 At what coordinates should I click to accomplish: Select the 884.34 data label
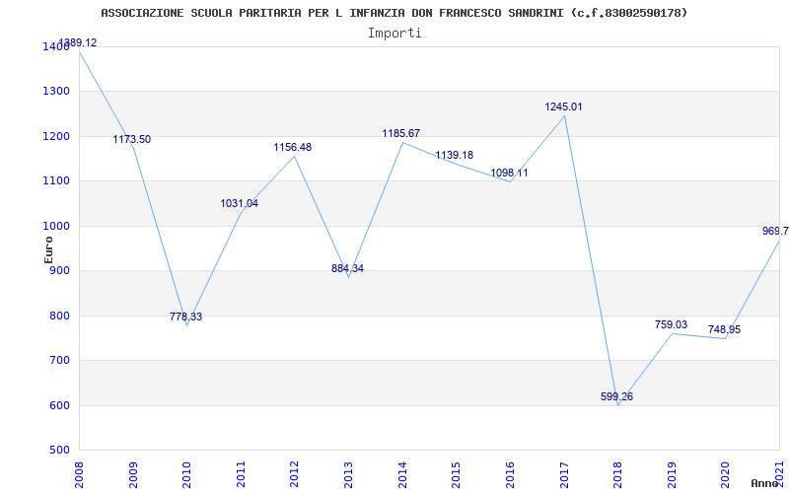pyautogui.click(x=347, y=268)
